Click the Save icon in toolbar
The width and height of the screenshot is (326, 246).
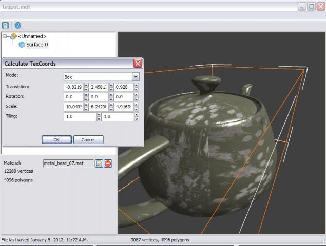[6, 25]
